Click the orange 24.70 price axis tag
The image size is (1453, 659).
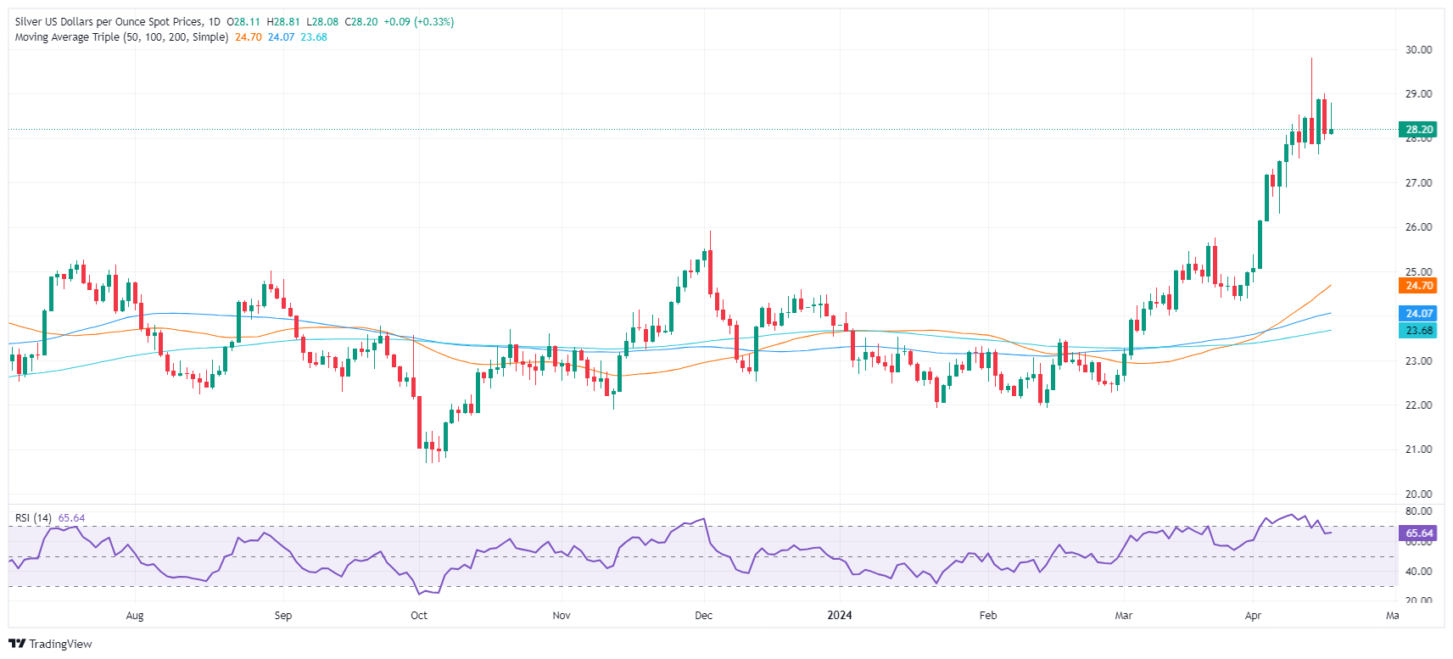pyautogui.click(x=1418, y=286)
